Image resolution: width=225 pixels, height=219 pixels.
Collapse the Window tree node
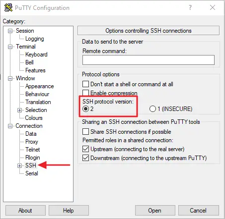click(10, 78)
